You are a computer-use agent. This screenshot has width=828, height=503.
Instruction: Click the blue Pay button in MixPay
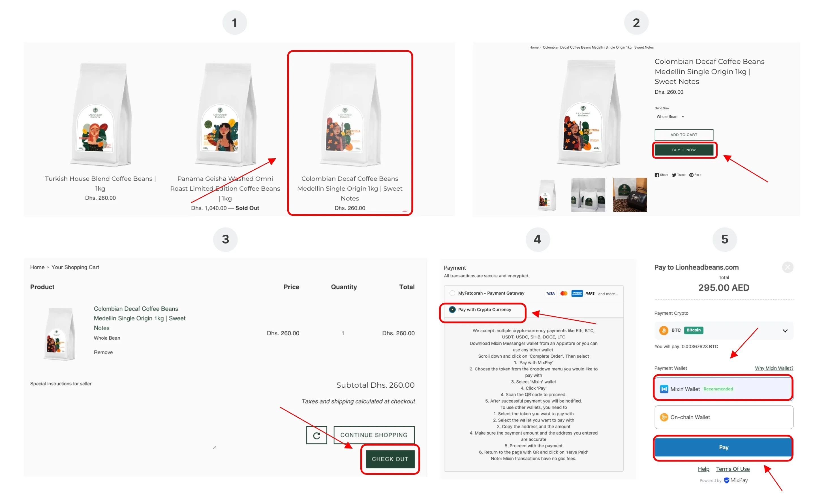tap(723, 447)
